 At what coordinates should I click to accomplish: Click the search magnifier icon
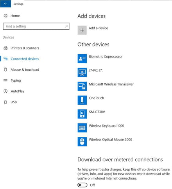click(x=66, y=26)
